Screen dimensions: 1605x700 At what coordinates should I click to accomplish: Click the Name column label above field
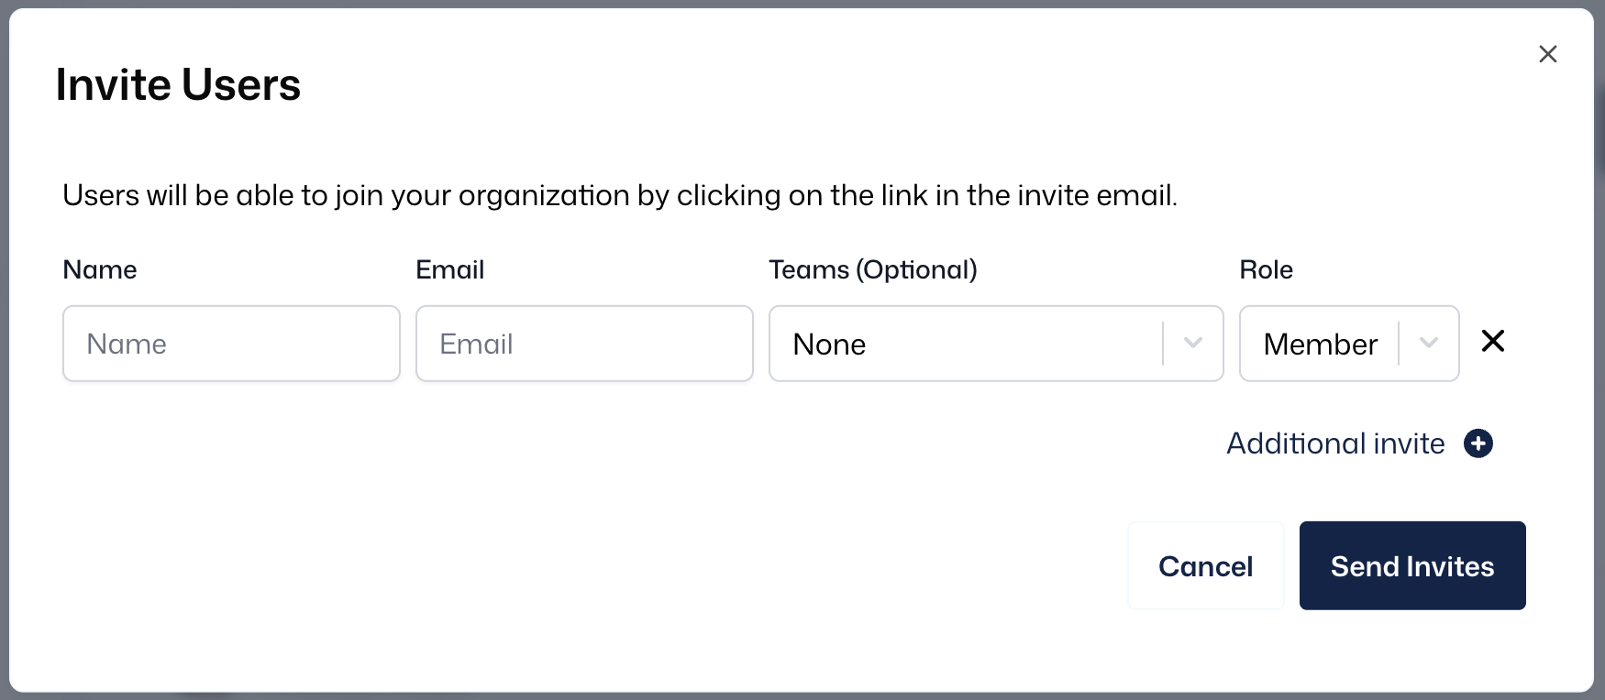click(100, 269)
